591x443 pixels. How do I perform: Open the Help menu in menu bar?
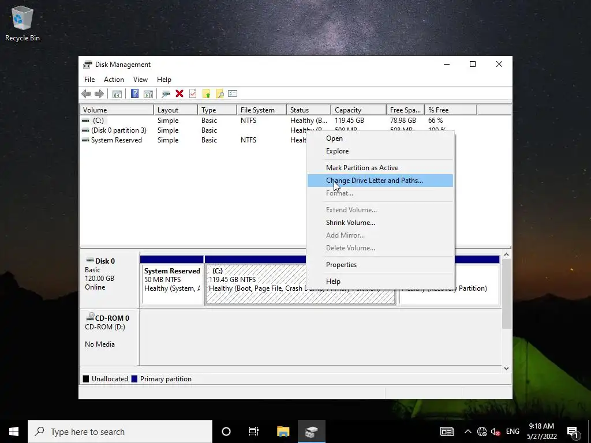tap(164, 80)
